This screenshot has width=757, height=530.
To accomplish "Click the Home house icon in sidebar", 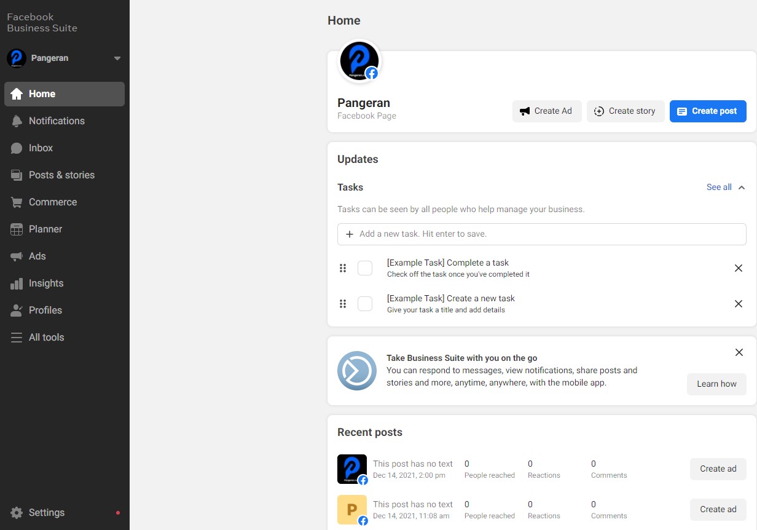I will pos(17,94).
